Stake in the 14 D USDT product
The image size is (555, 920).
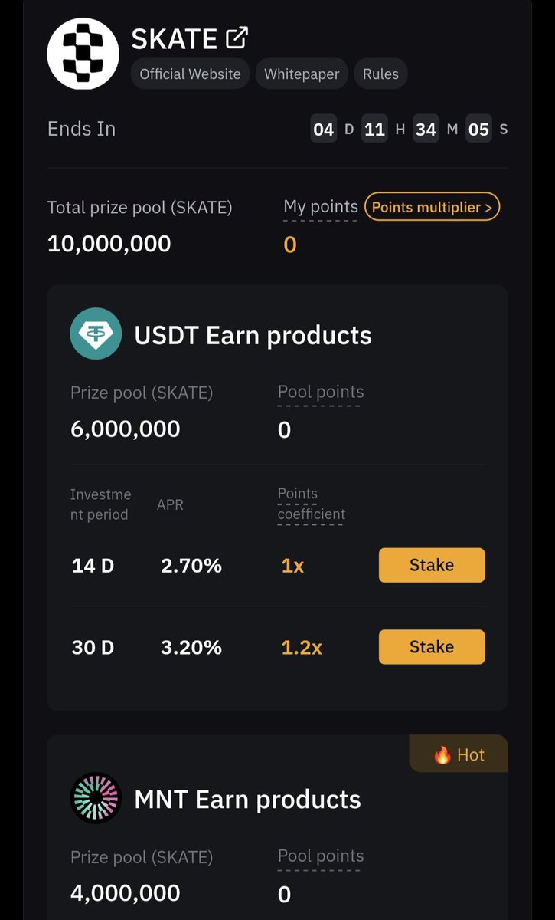(432, 565)
